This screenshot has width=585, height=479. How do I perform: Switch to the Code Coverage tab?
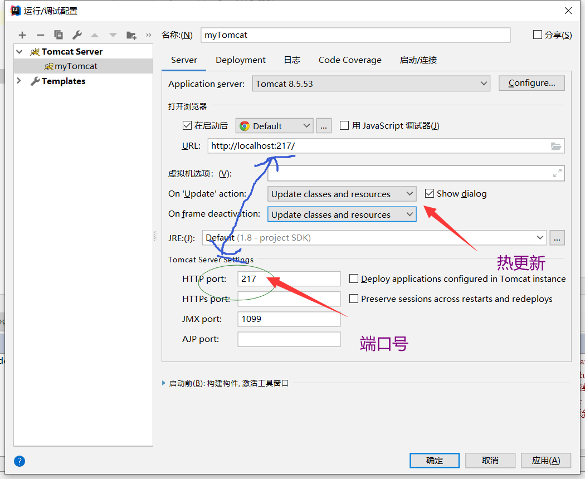(x=350, y=60)
